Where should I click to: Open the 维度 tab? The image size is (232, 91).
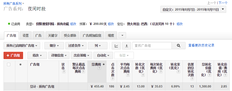click(x=111, y=35)
